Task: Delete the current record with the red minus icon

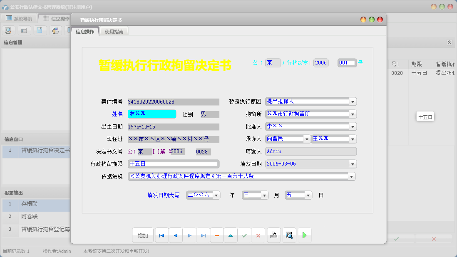Action: coord(216,235)
